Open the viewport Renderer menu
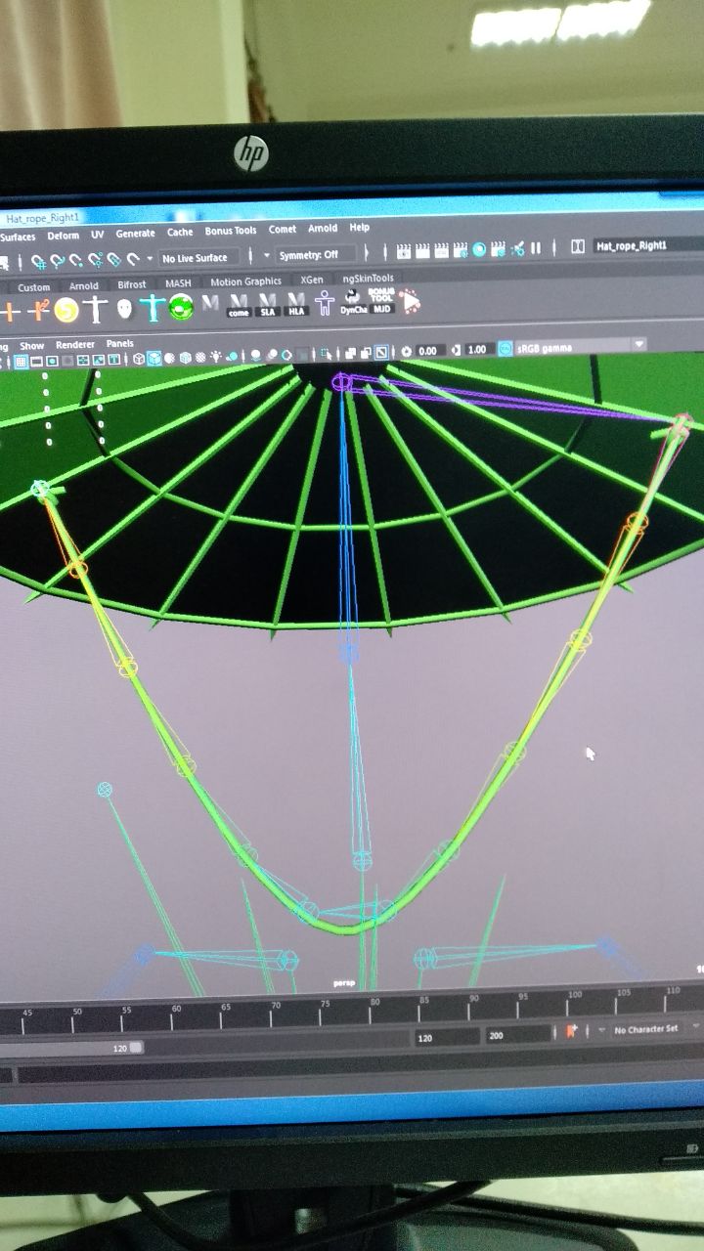704x1251 pixels. (x=75, y=345)
